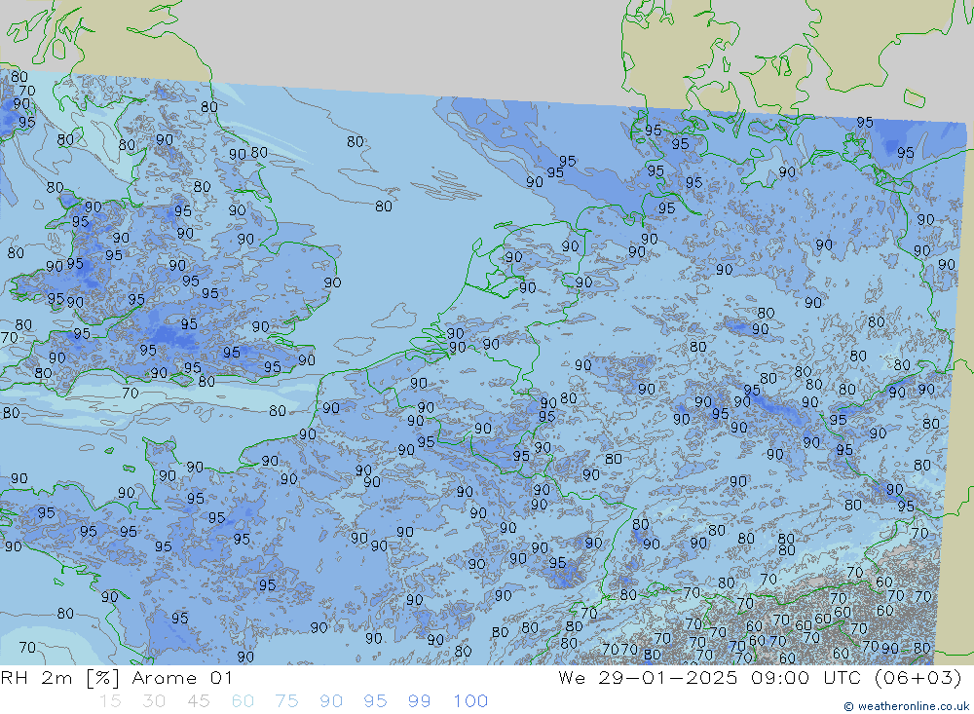The width and height of the screenshot is (974, 714).
Task: Select the 45 value in the color legend
Action: coord(198,701)
